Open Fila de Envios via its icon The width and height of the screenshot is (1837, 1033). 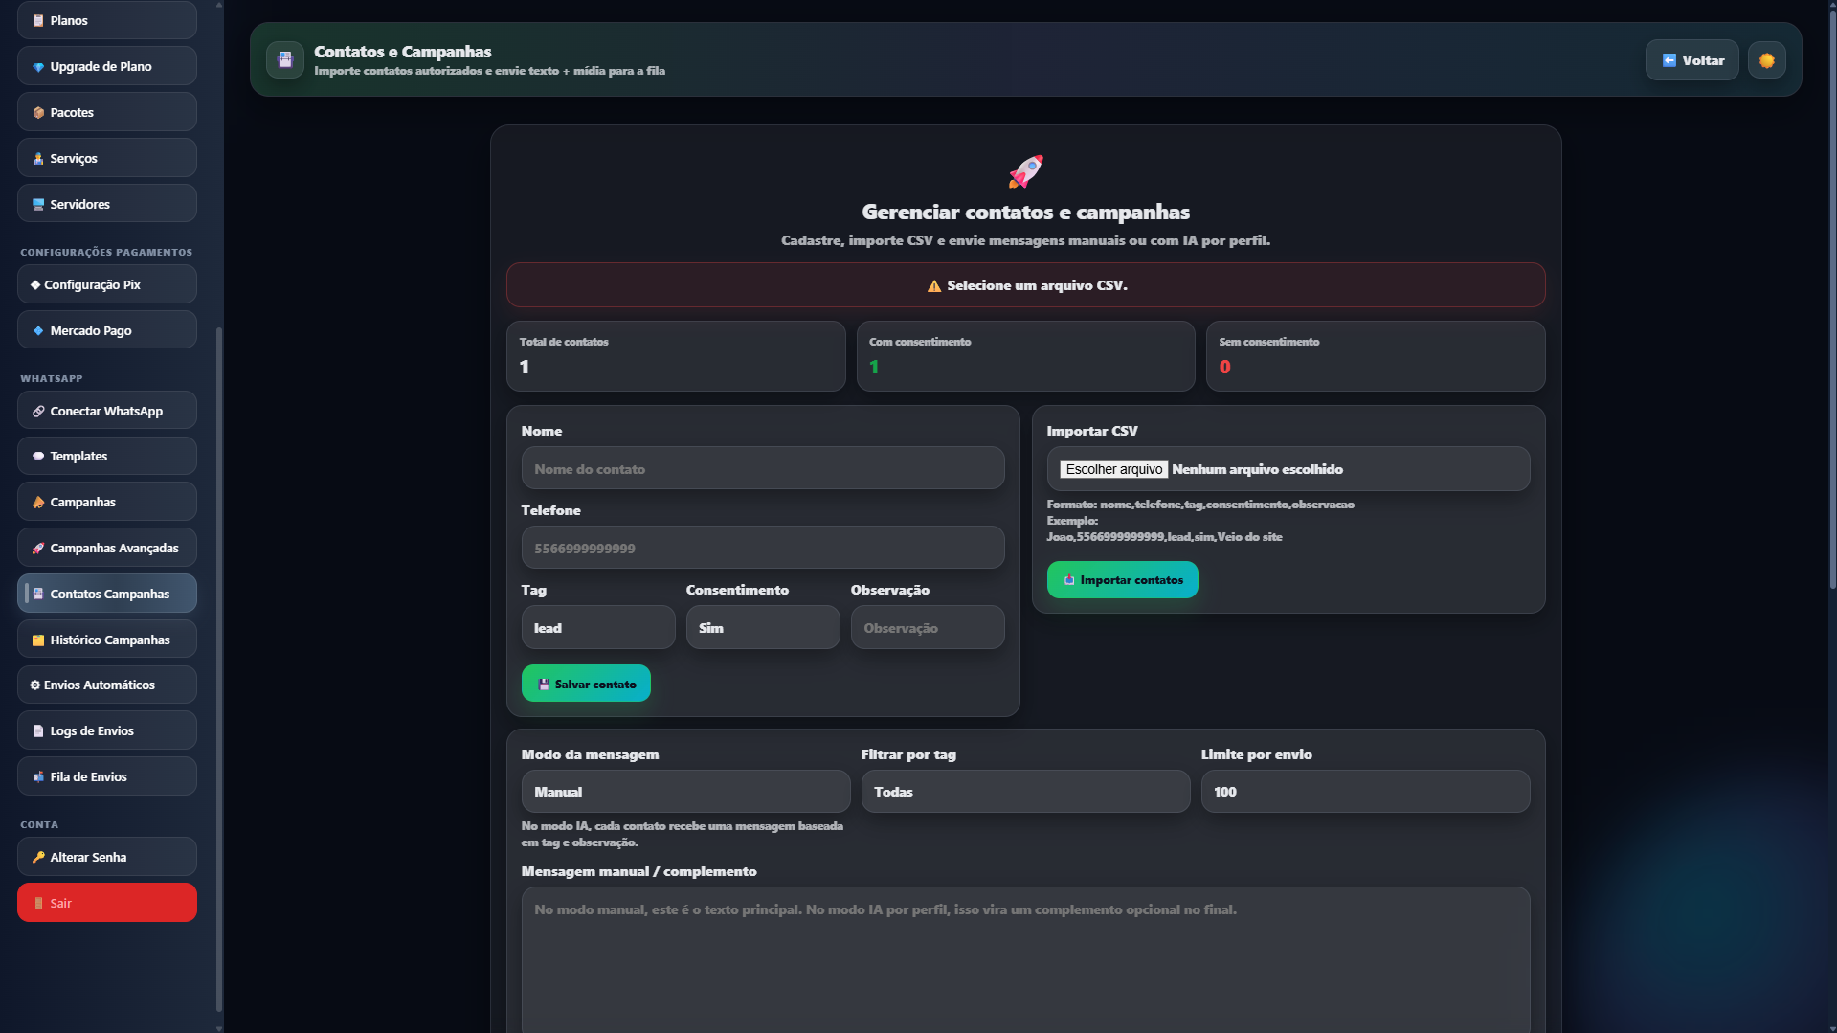click(x=36, y=776)
